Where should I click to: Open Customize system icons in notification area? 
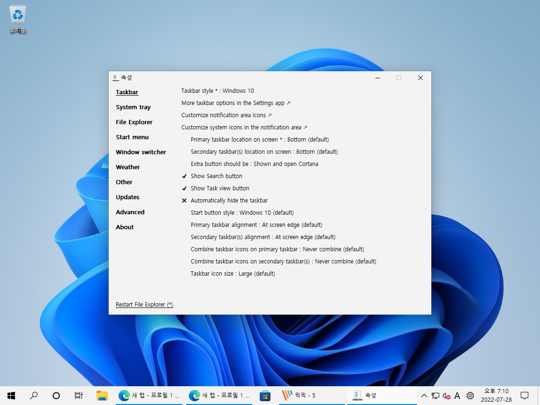[244, 127]
